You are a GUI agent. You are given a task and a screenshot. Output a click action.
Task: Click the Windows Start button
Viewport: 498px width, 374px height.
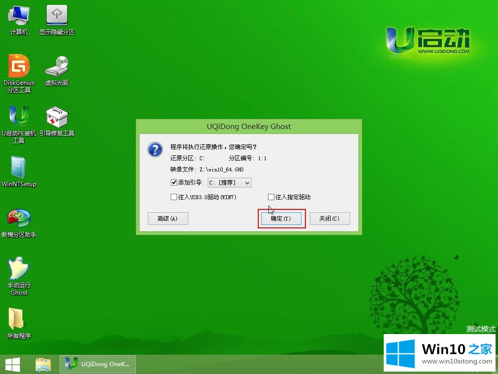click(13, 364)
